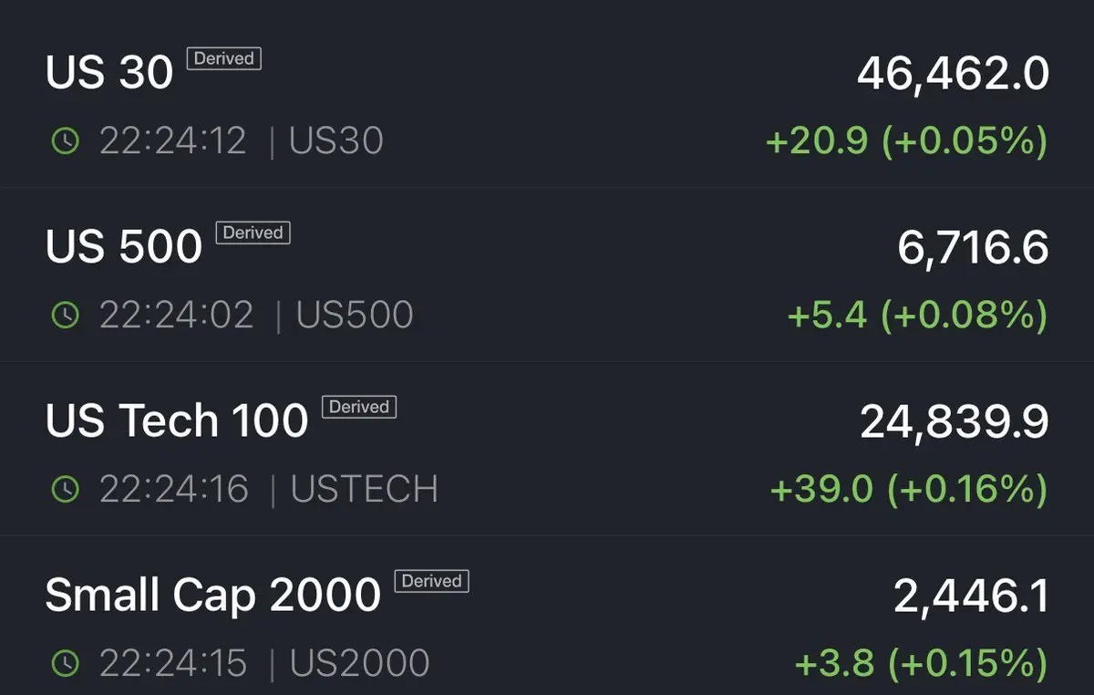
Task: Click the 46,462.0 price value
Action: (x=953, y=74)
